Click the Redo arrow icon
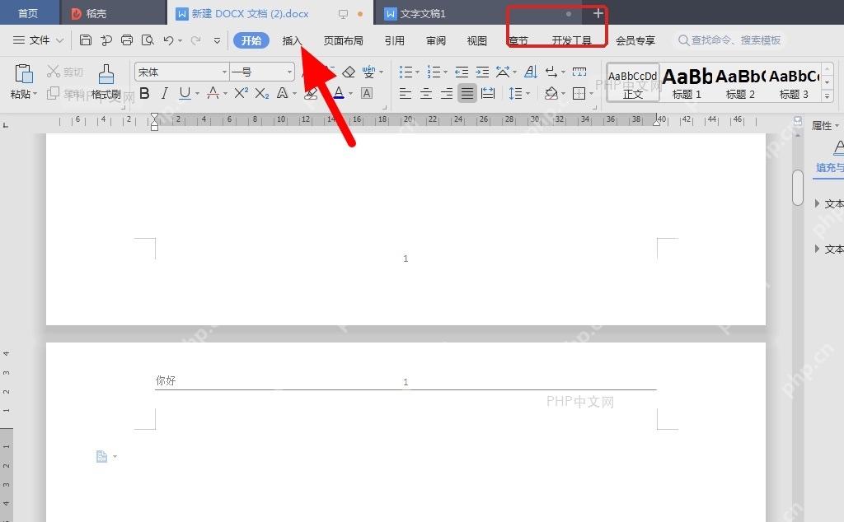 tap(196, 40)
